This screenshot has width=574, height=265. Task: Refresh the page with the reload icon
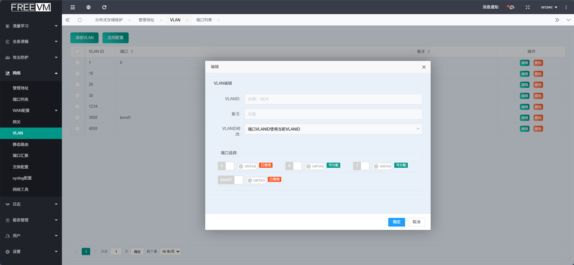point(104,7)
